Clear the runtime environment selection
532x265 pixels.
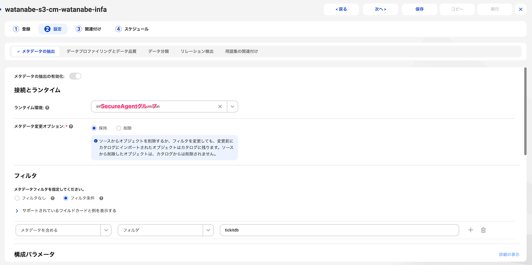click(220, 106)
